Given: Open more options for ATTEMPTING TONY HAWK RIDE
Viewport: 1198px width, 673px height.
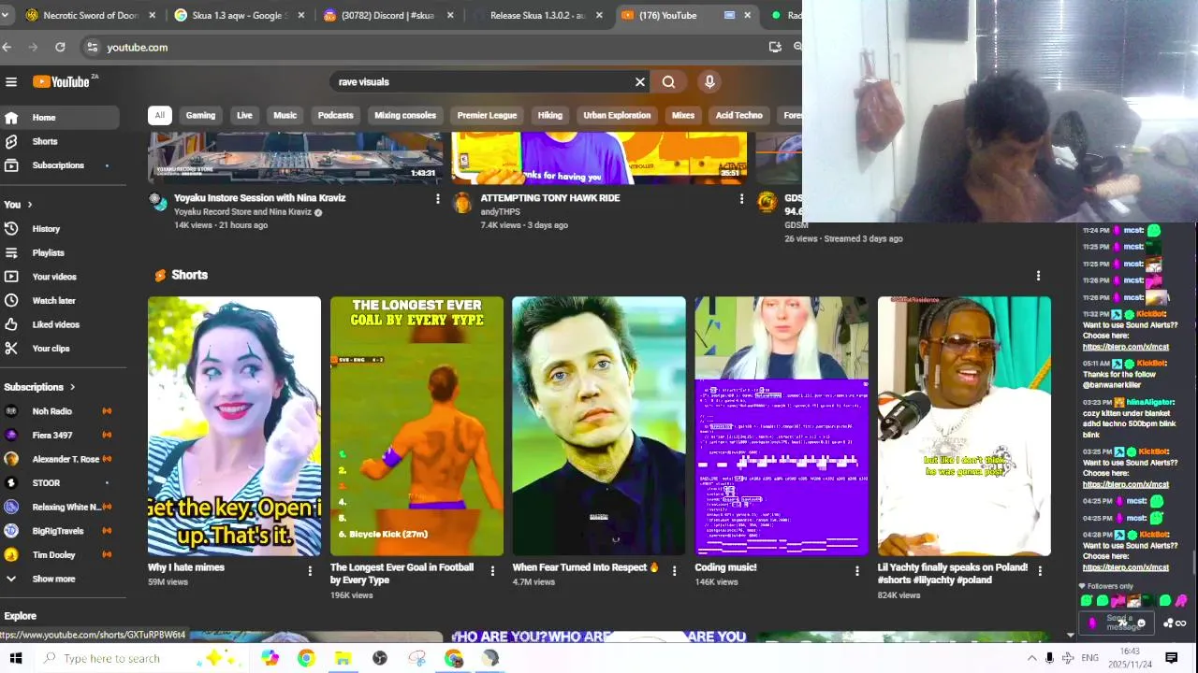Looking at the screenshot, I should 741,199.
